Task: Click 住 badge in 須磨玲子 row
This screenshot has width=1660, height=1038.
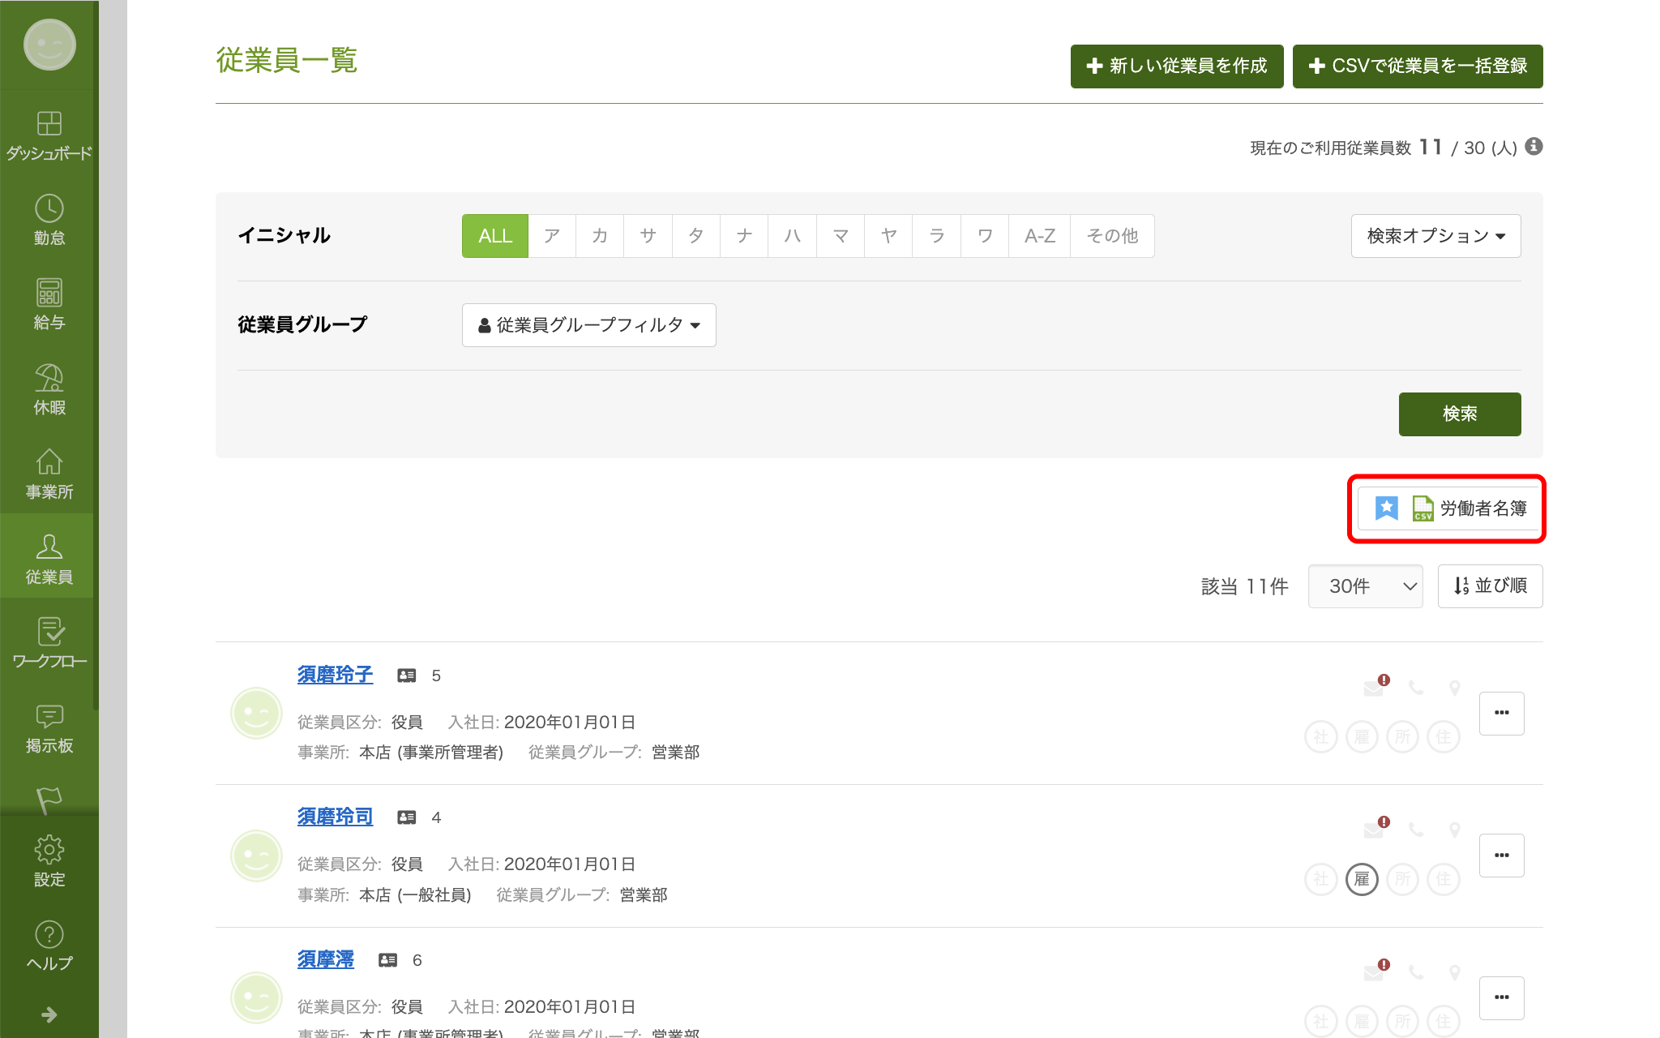Action: (1444, 736)
